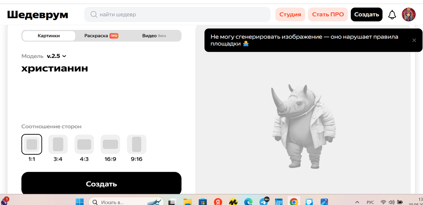The height and width of the screenshot is (205, 423).
Task: Open the Студия page
Action: click(x=290, y=14)
